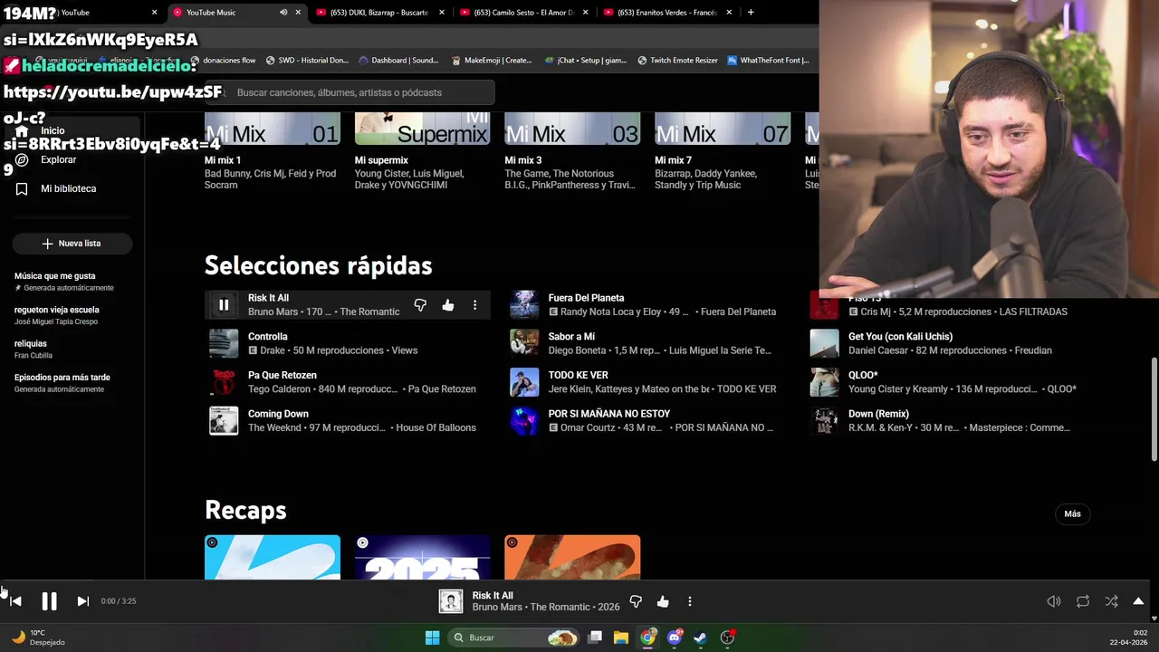Toggle repeat mode in player bar
The height and width of the screenshot is (652, 1159).
[1083, 601]
